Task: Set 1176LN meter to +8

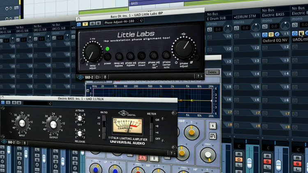Action: coord(152,126)
